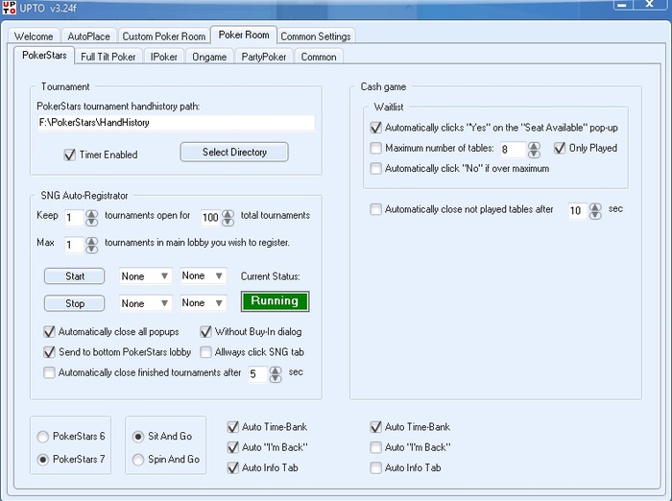Adjust the finished tournaments seconds spinner arrows

pos(276,374)
